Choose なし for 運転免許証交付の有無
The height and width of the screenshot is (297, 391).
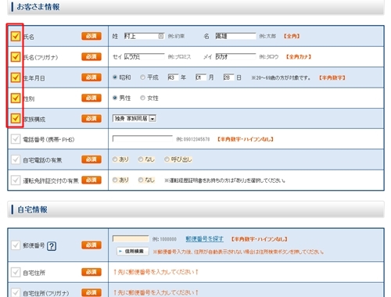pyautogui.click(x=141, y=180)
